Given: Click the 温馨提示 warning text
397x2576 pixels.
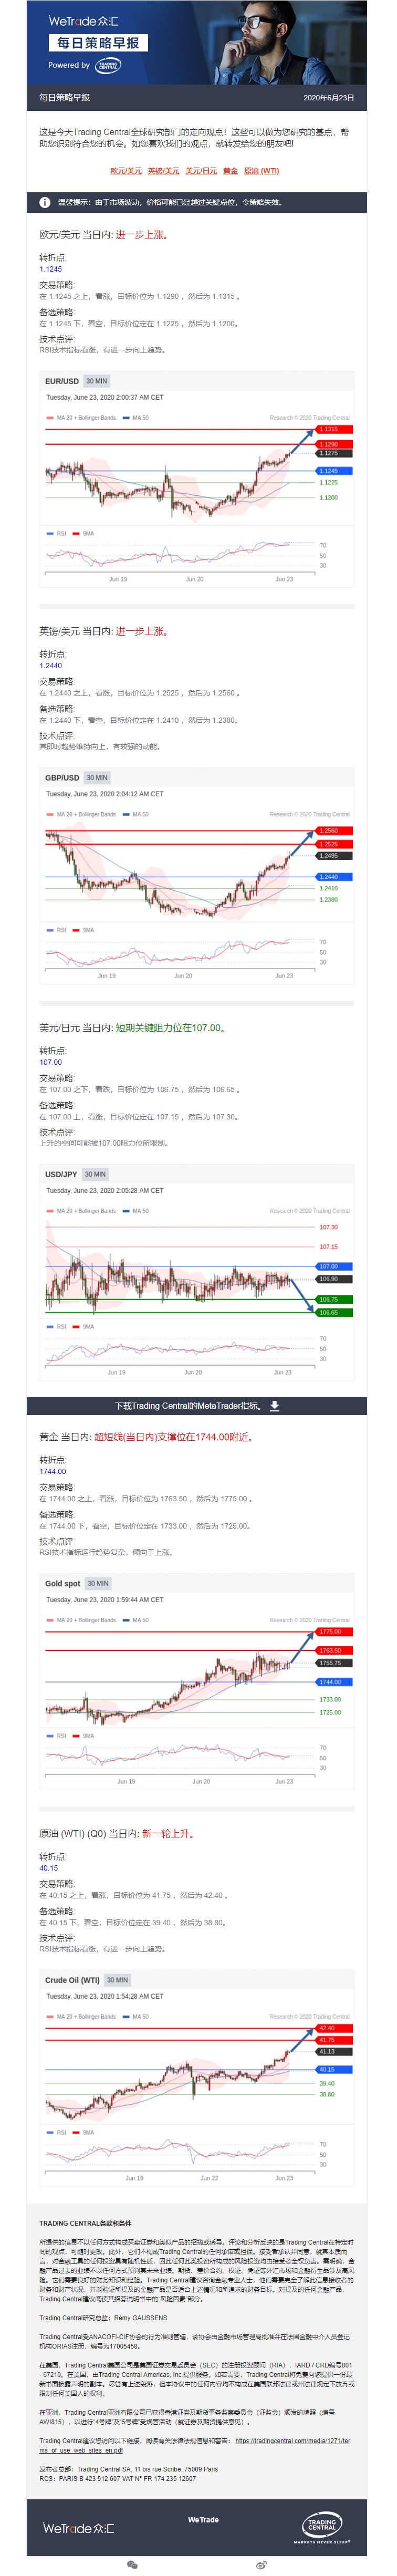Looking at the screenshot, I should click(171, 202).
